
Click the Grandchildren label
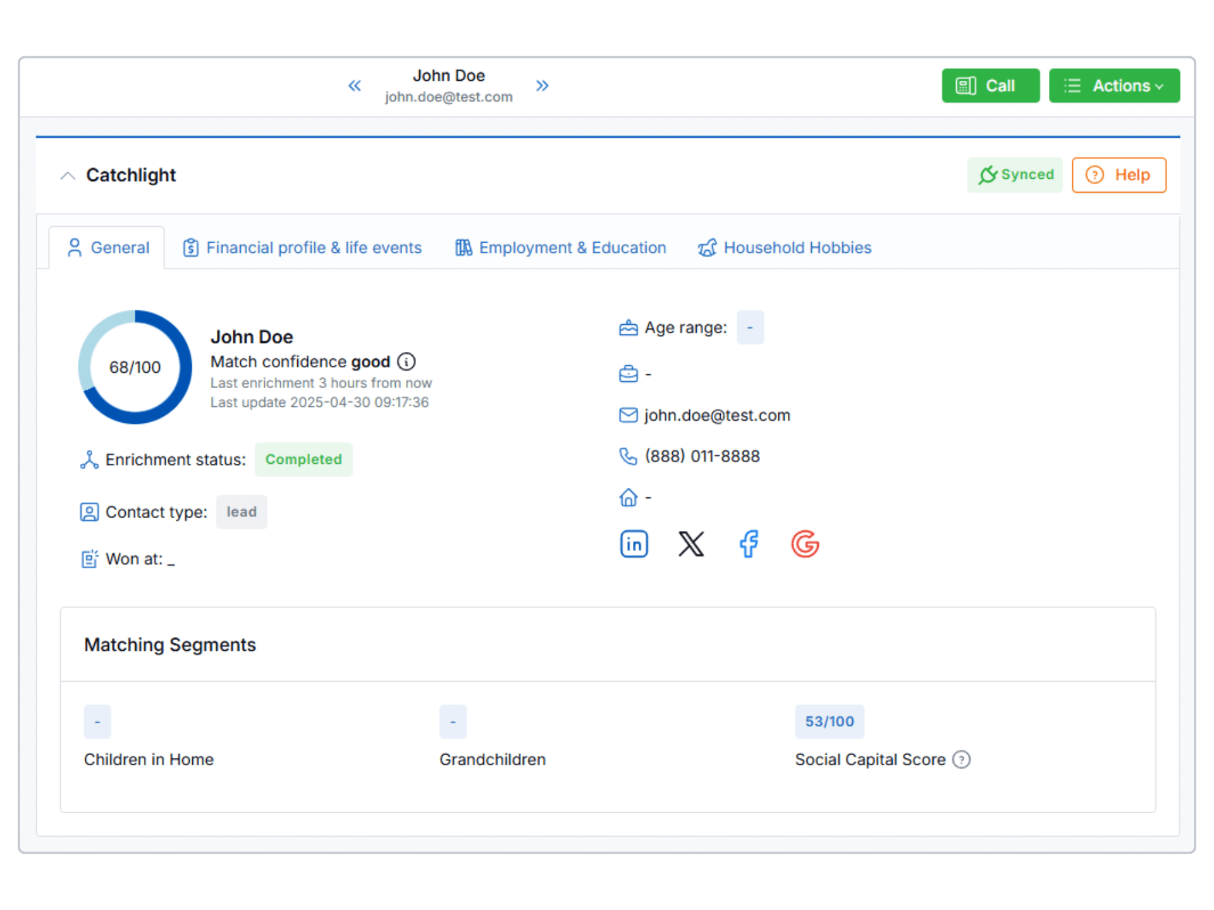pyautogui.click(x=493, y=759)
